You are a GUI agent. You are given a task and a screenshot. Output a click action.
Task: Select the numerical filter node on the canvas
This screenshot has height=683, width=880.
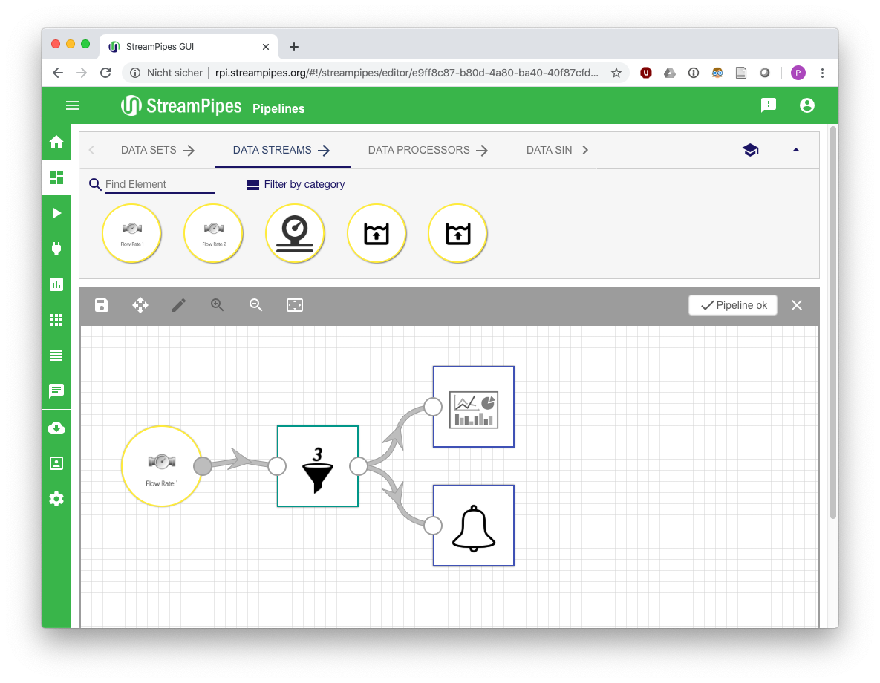click(x=318, y=466)
